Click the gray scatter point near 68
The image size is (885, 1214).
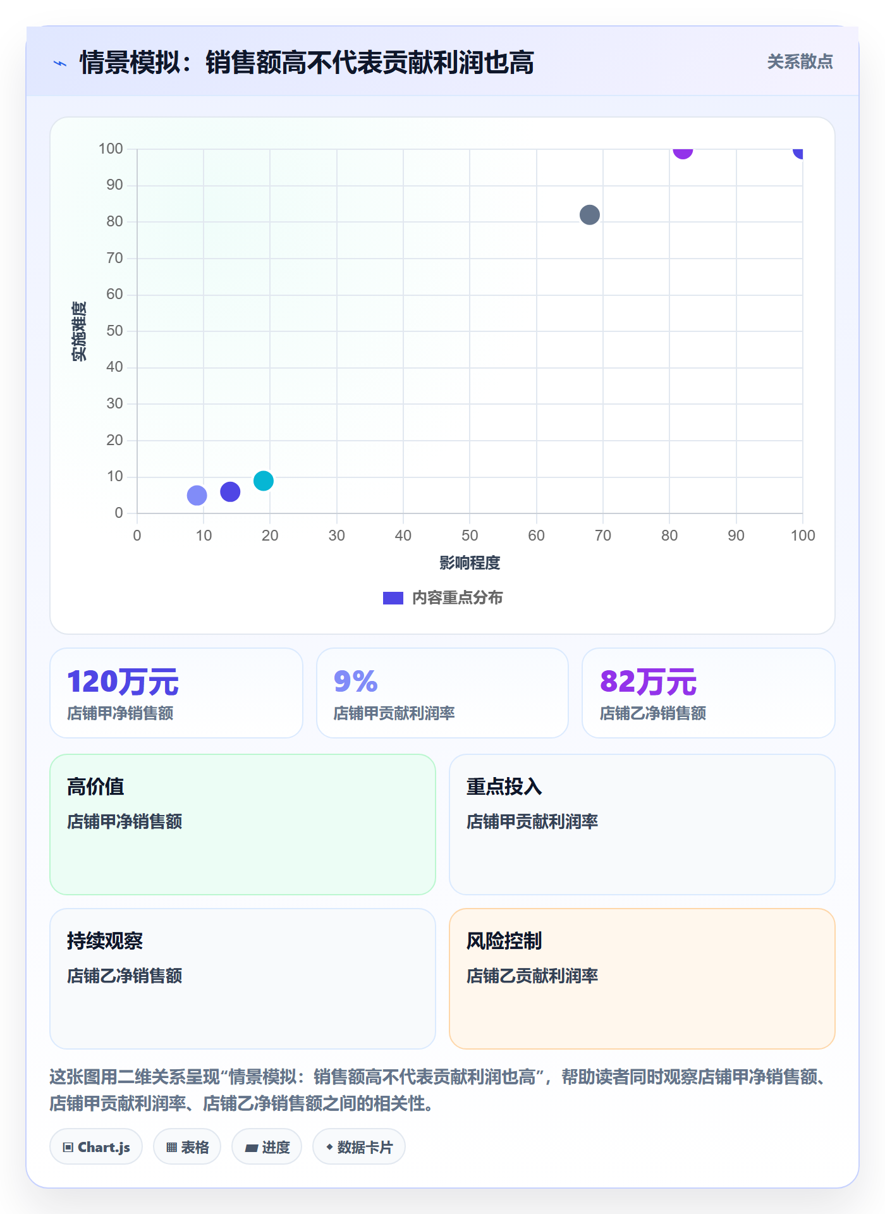pyautogui.click(x=589, y=215)
